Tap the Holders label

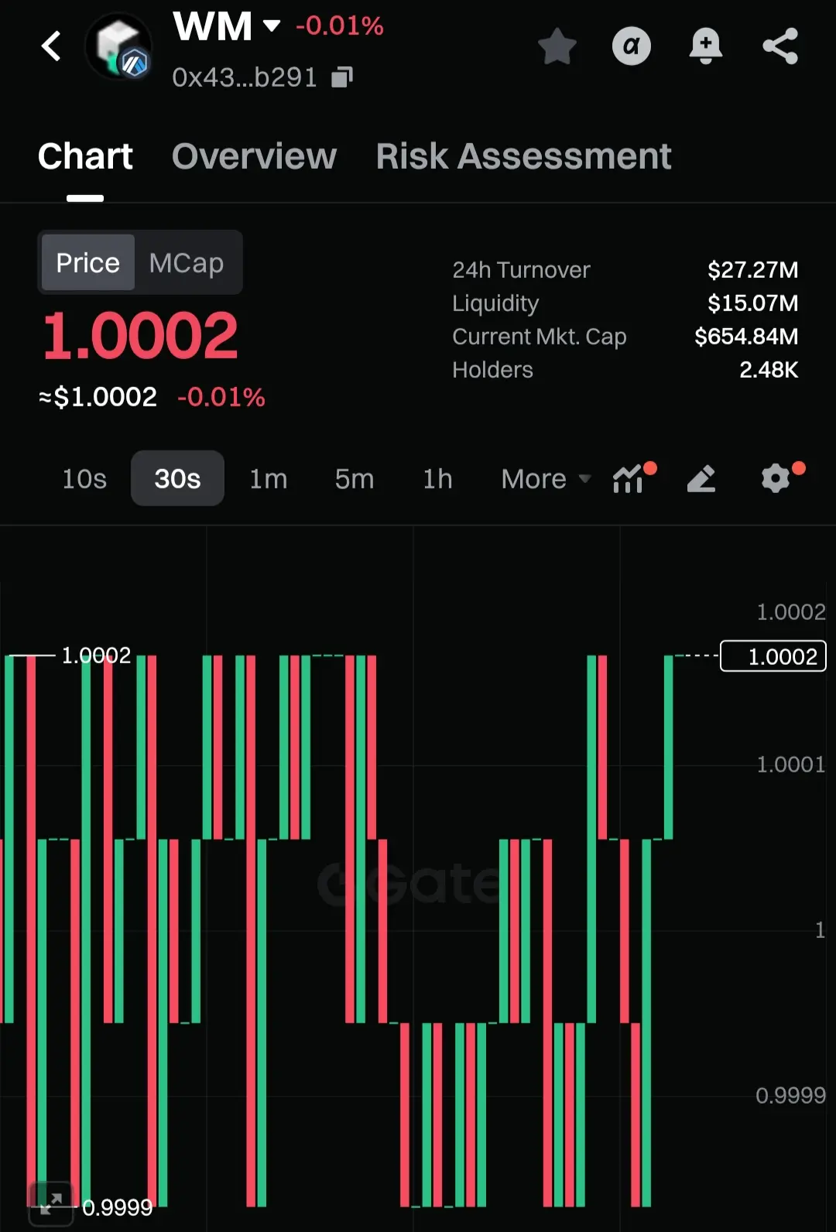[492, 370]
